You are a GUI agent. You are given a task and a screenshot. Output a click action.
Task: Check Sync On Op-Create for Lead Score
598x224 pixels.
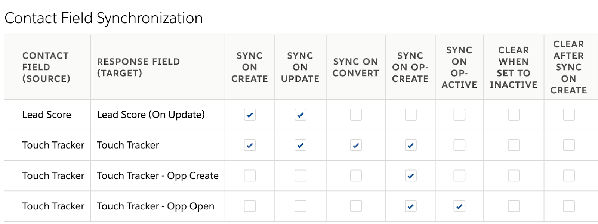pyautogui.click(x=410, y=115)
